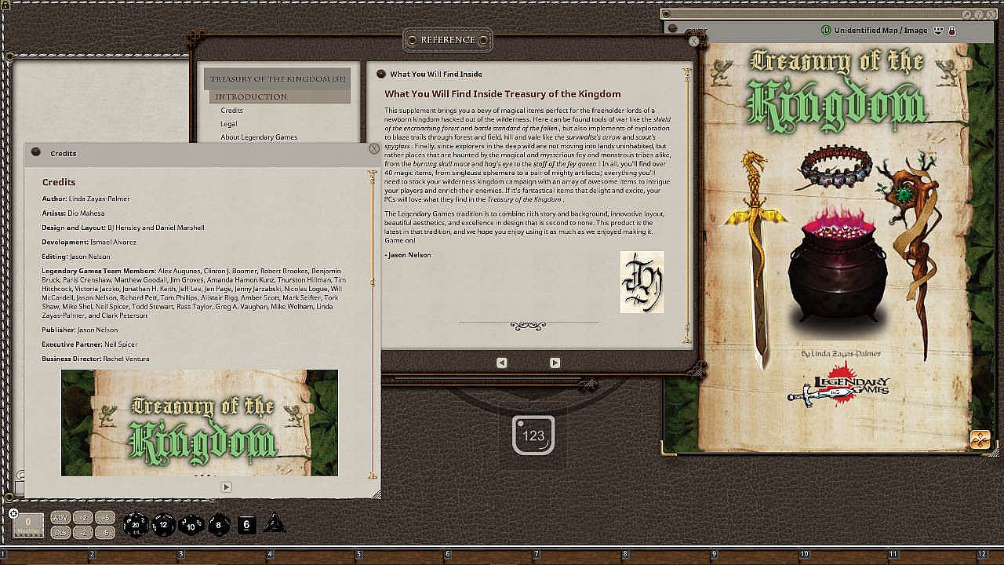Click the signature image thumbnail in Reference
The image size is (1004, 565).
(642, 282)
